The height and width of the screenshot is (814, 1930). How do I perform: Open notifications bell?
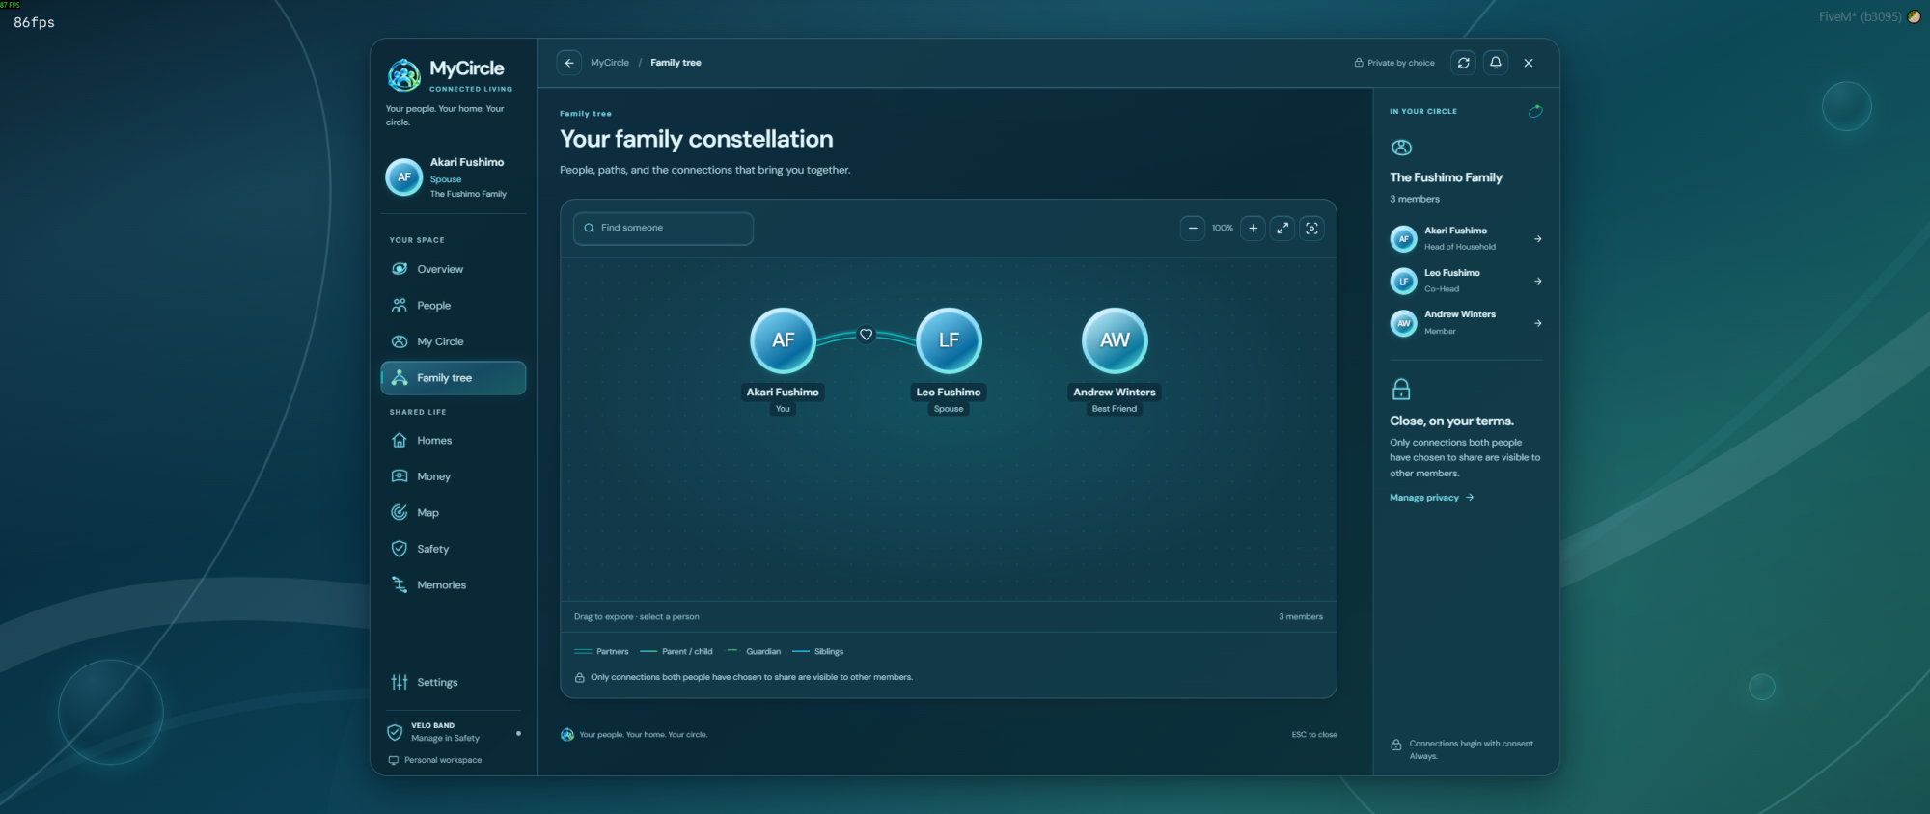tap(1496, 63)
